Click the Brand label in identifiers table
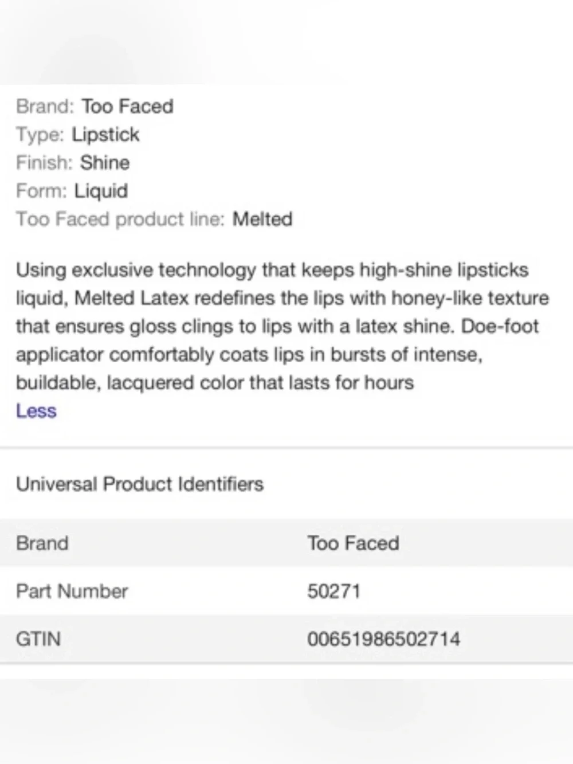Screen dimensions: 573x764 tap(42, 543)
